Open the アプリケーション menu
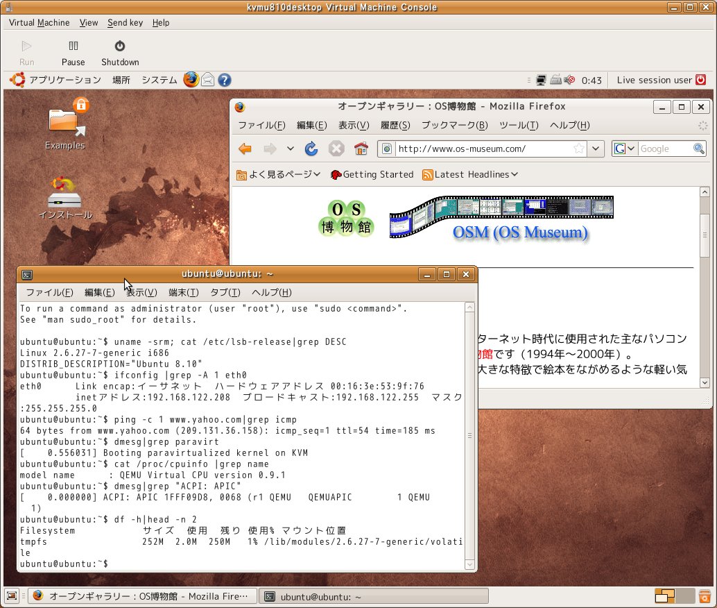This screenshot has height=608, width=717. 65,80
